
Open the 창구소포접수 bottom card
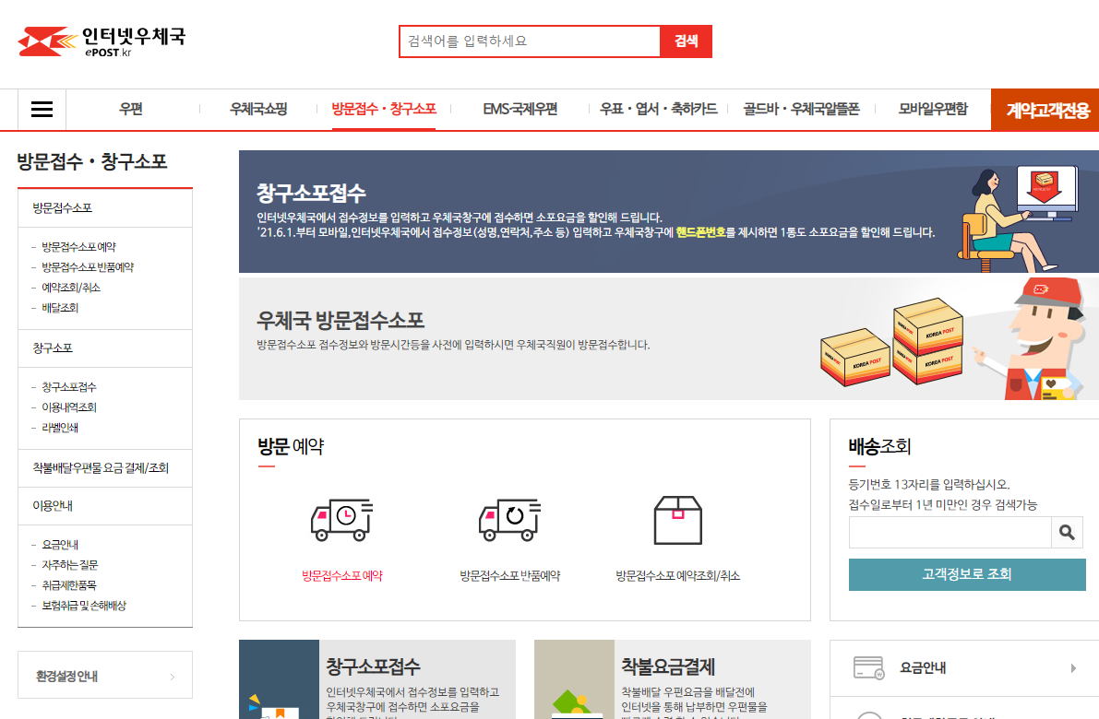click(x=377, y=679)
